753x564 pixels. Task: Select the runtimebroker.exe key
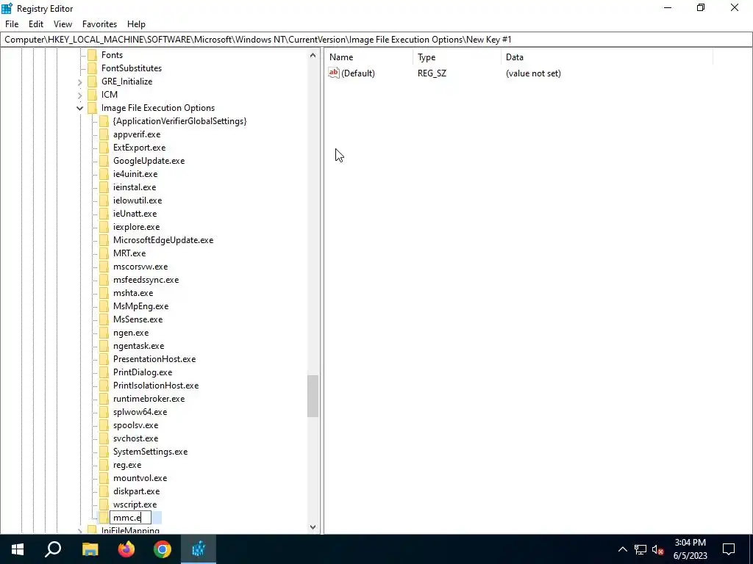149,398
